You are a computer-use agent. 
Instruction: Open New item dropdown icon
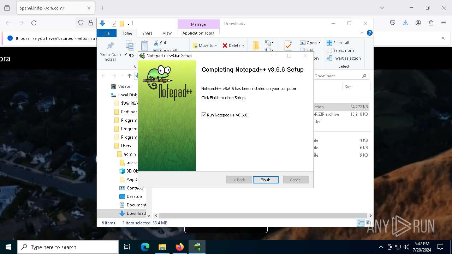pyautogui.click(x=269, y=43)
